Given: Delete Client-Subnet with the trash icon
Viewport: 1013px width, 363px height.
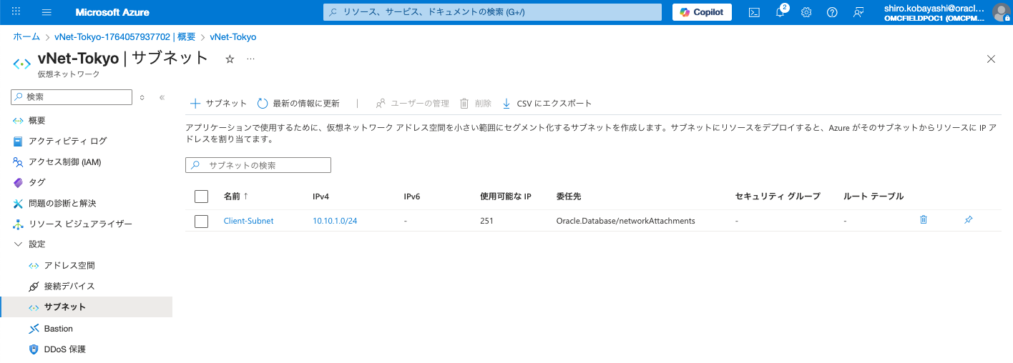Looking at the screenshot, I should 923,220.
